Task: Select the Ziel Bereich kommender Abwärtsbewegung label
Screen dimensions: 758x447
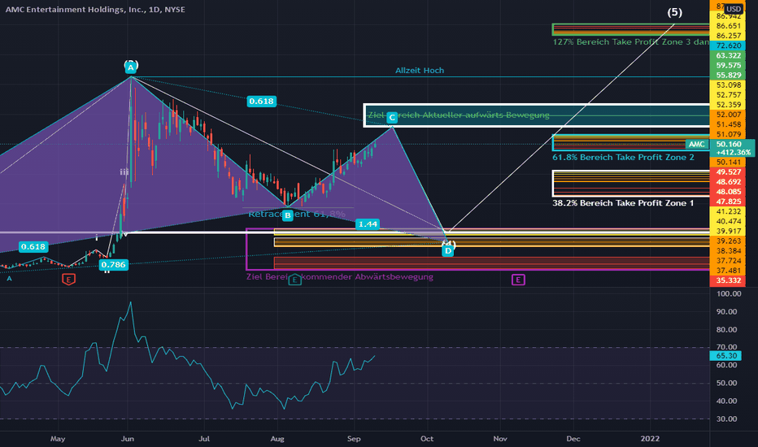Action: tap(340, 277)
